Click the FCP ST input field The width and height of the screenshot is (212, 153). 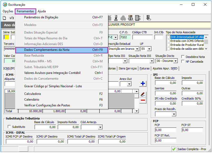point(192,130)
